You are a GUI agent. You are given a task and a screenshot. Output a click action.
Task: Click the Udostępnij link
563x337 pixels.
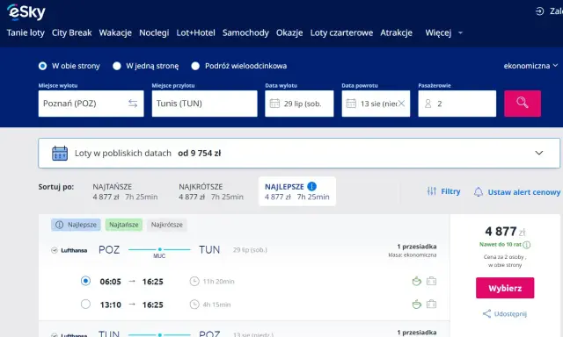[x=510, y=314]
